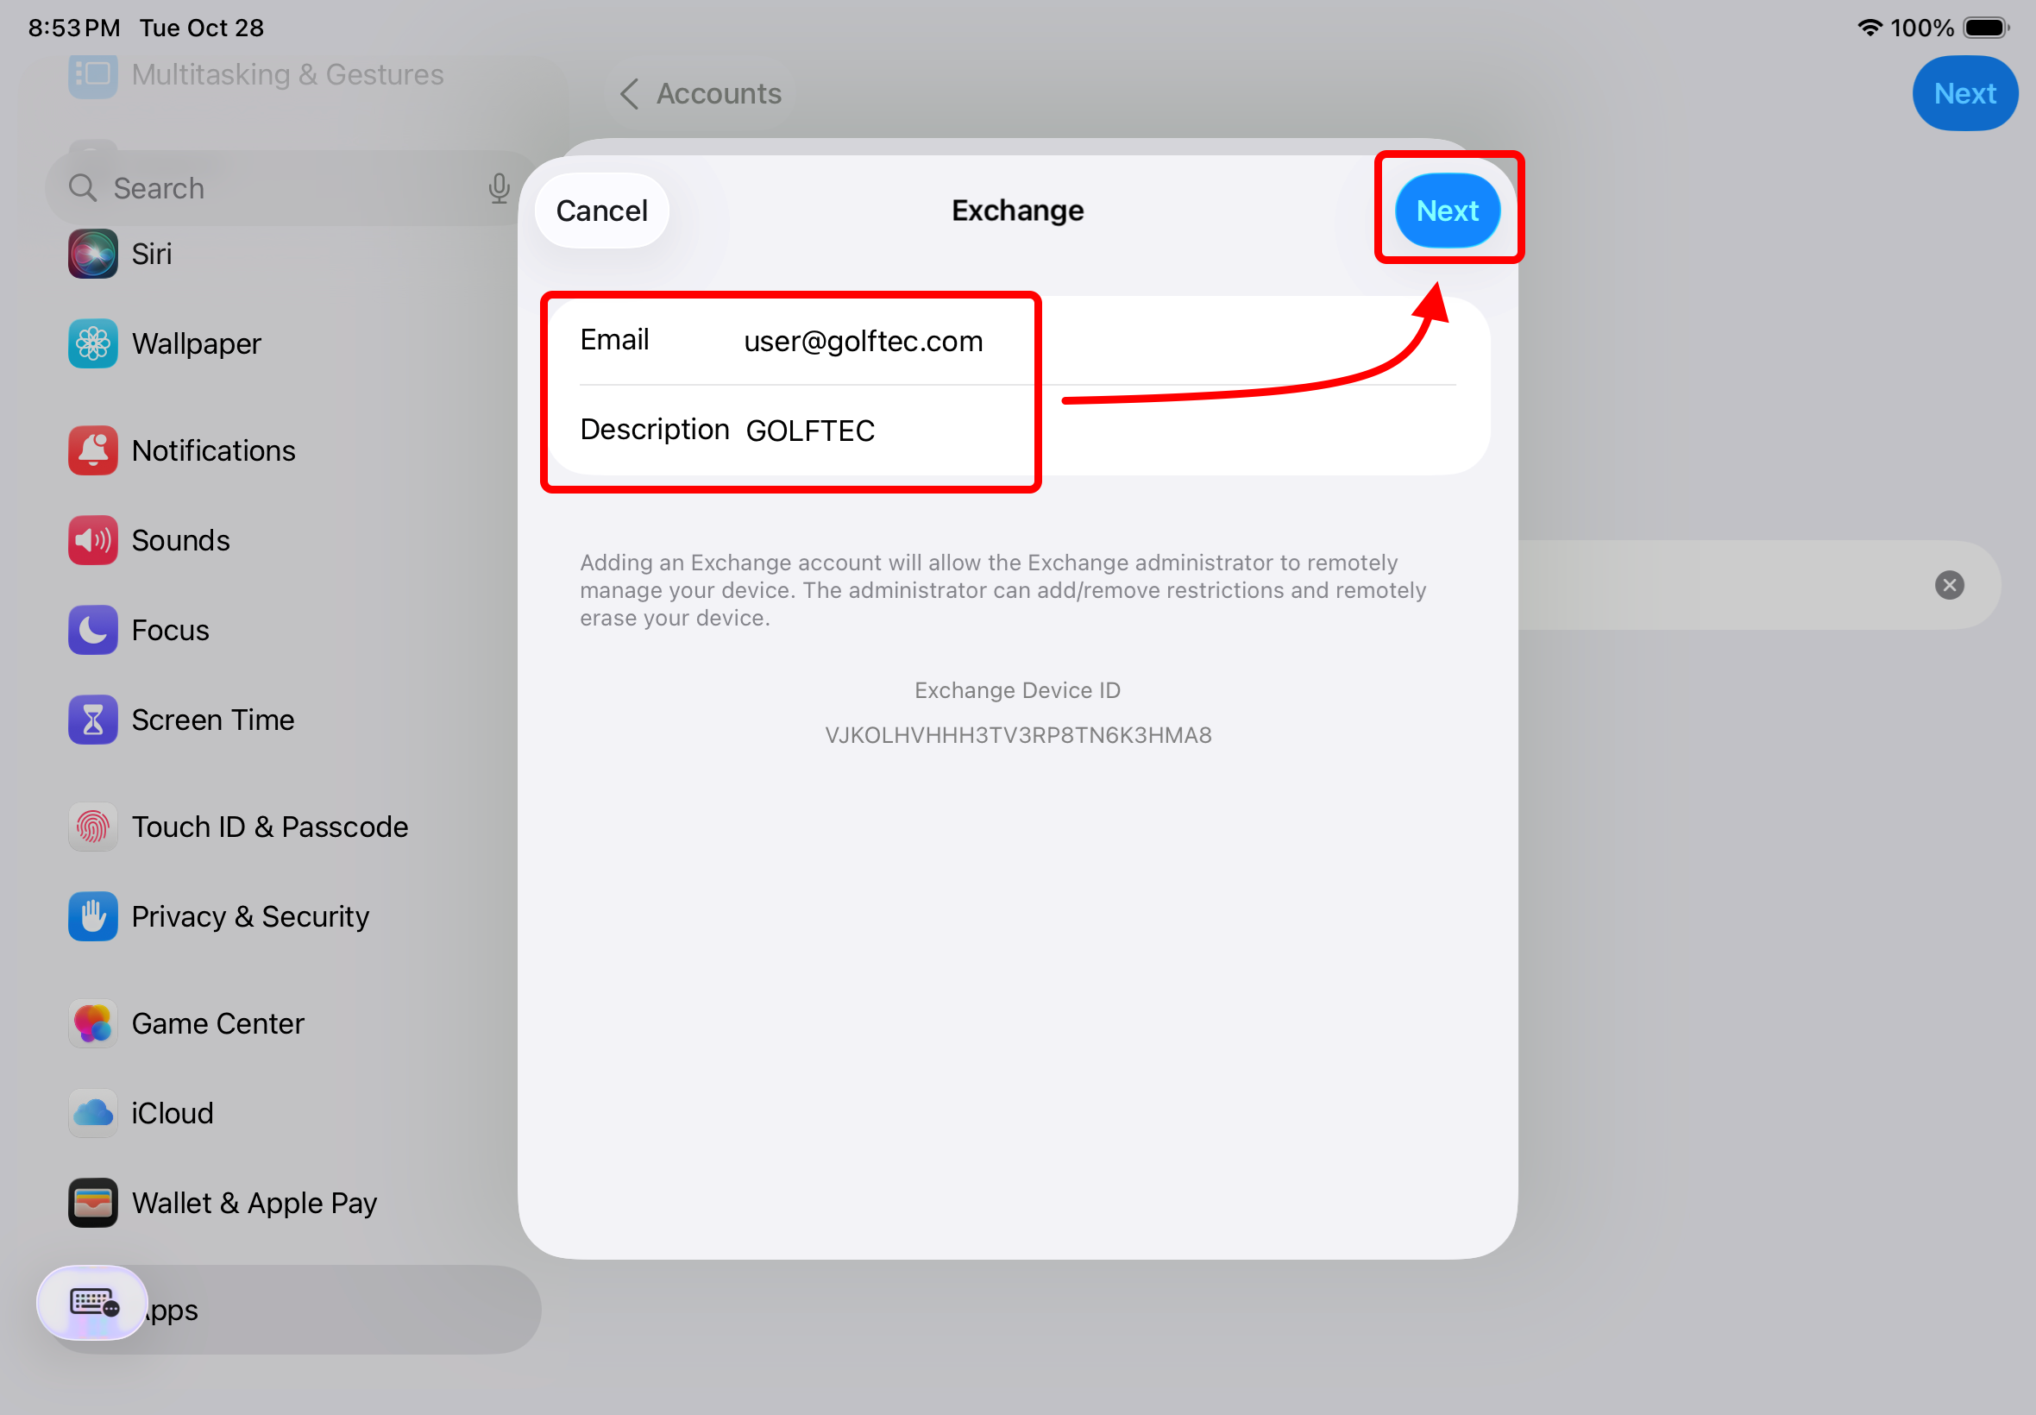Tap Touch ID & Passcode fingerprint icon
2036x1415 pixels.
pos(92,827)
